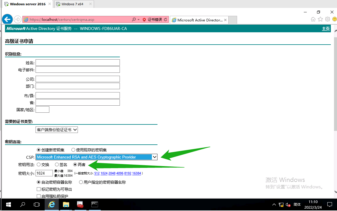Open the address bar autocomplete dropdown arrow
The height and width of the screenshot is (211, 337).
click(x=139, y=20)
